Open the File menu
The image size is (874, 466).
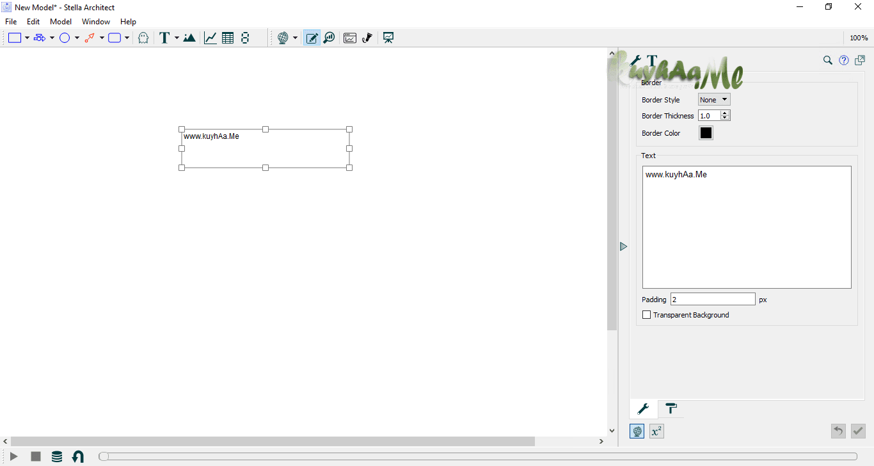11,22
